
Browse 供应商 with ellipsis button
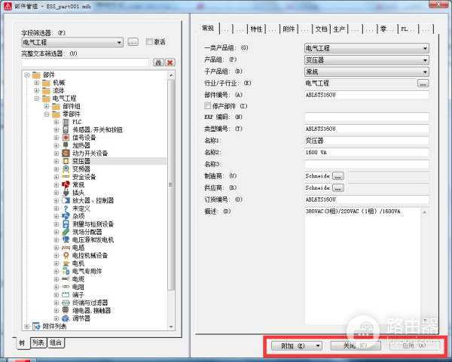(x=338, y=187)
